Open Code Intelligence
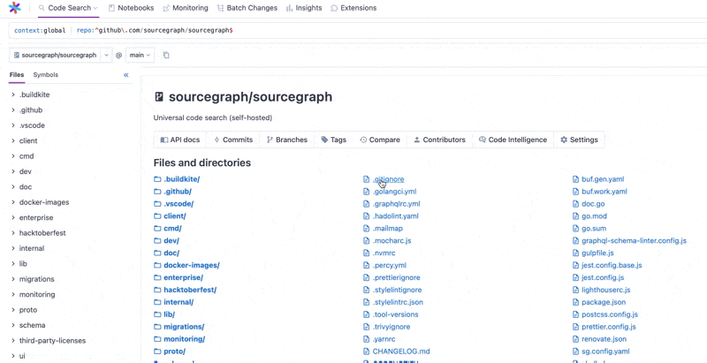This screenshot has height=363, width=707. [513, 140]
